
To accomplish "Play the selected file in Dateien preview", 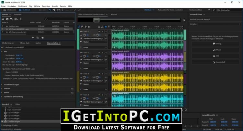I will click(x=33, y=37).
